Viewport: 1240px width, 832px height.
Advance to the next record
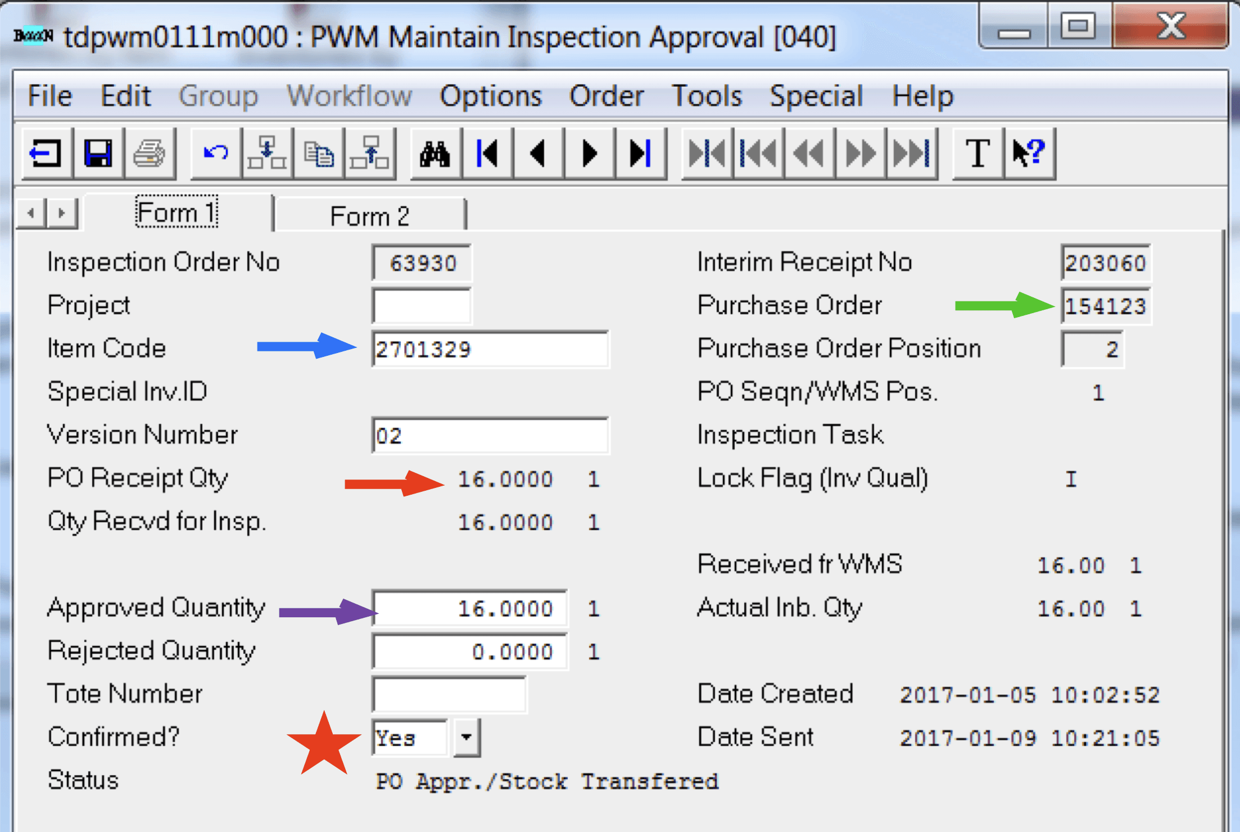588,153
